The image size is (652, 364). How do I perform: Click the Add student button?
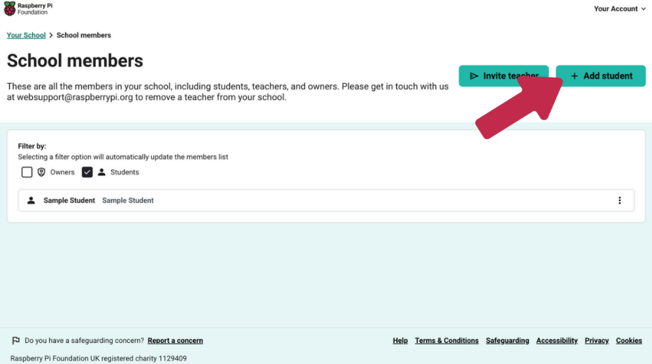coord(601,76)
